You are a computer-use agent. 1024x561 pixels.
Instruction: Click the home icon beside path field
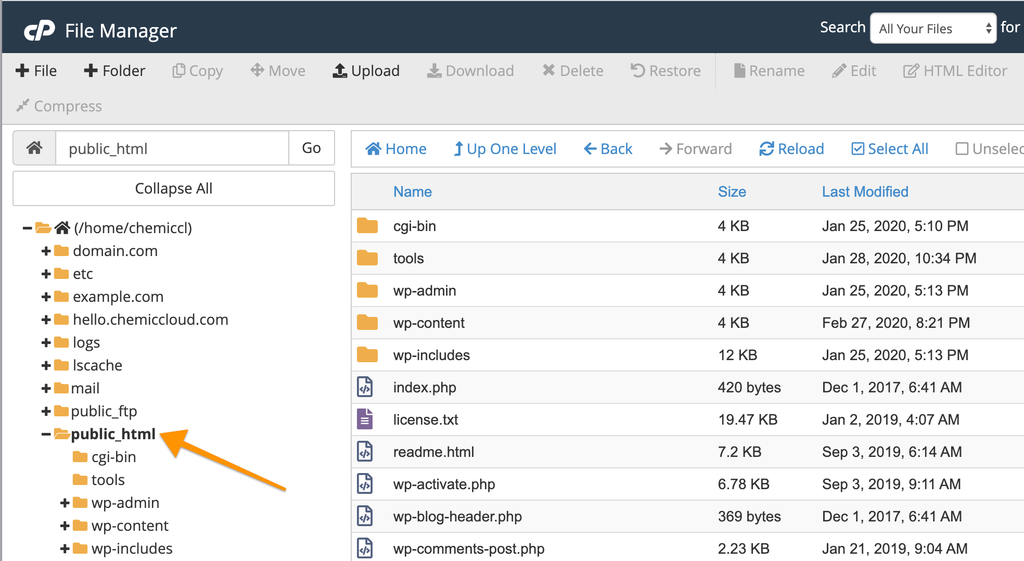click(34, 148)
